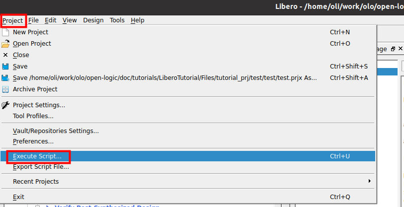The height and width of the screenshot is (207, 404).
Task: Open the File menu
Action: (33, 20)
